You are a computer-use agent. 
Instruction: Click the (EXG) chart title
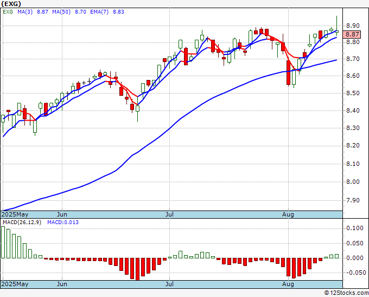11,4
